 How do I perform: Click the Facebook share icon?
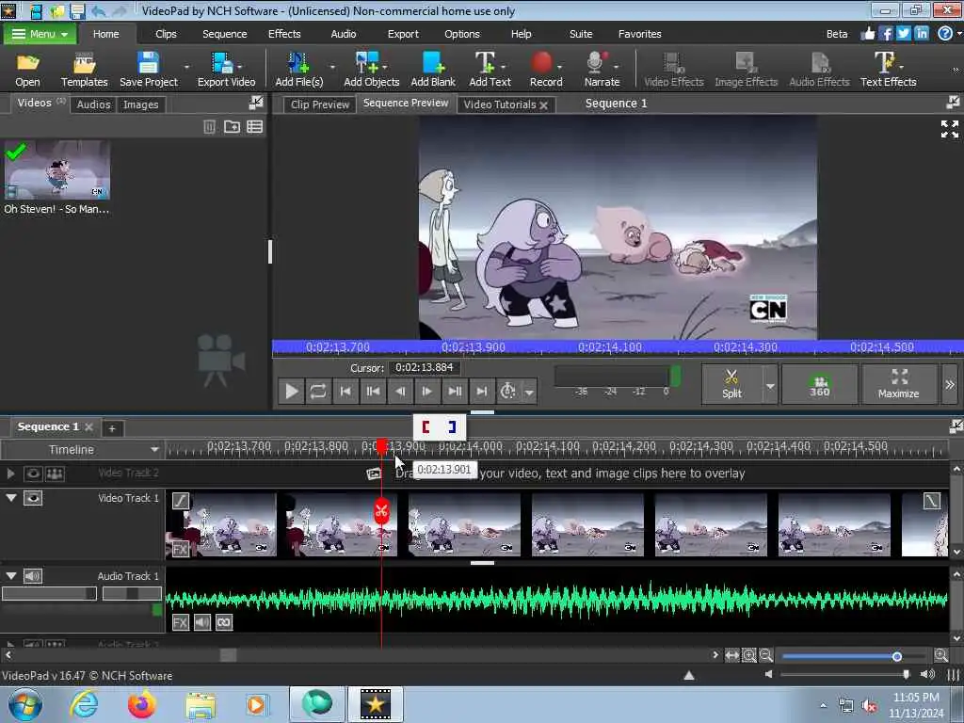886,33
